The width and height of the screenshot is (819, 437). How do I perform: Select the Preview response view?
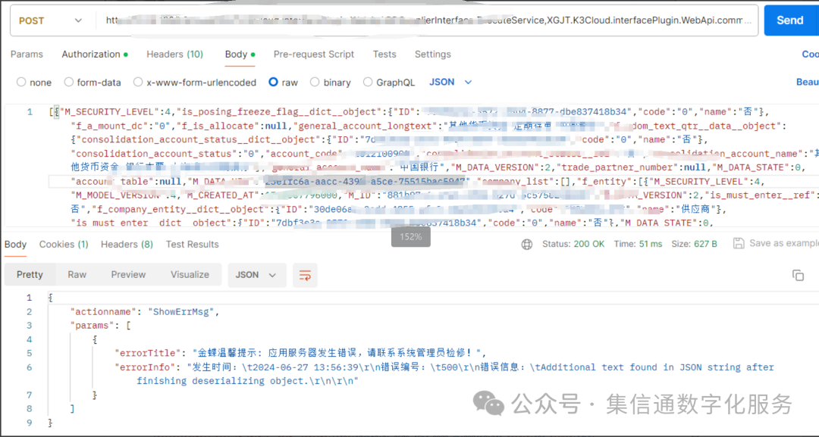point(128,274)
